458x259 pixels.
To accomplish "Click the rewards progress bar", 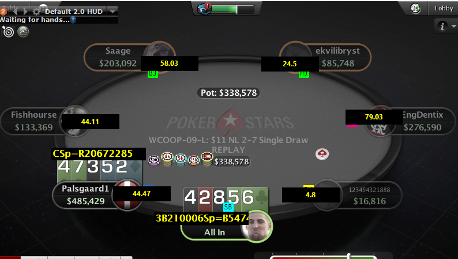I will [x=232, y=10].
